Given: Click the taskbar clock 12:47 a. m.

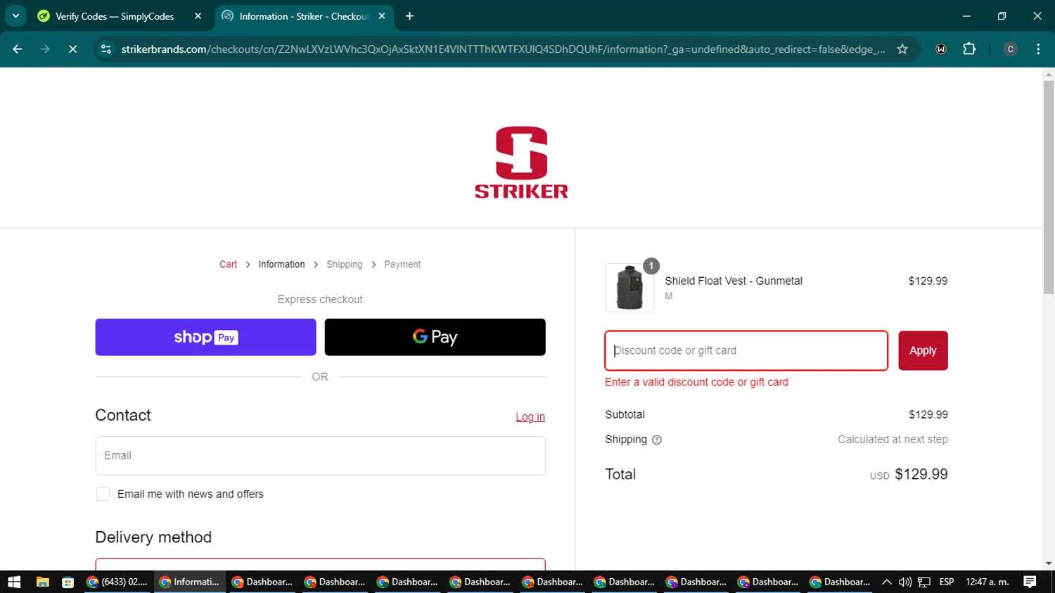Looking at the screenshot, I should (x=987, y=582).
